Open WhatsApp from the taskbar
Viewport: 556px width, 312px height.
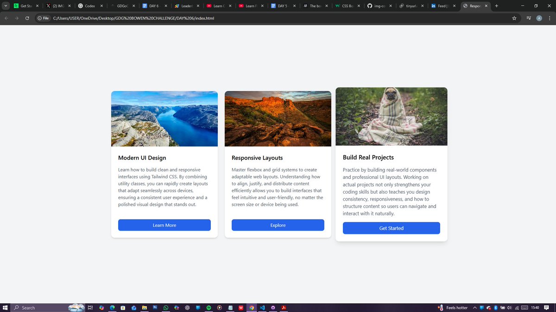[166, 307]
